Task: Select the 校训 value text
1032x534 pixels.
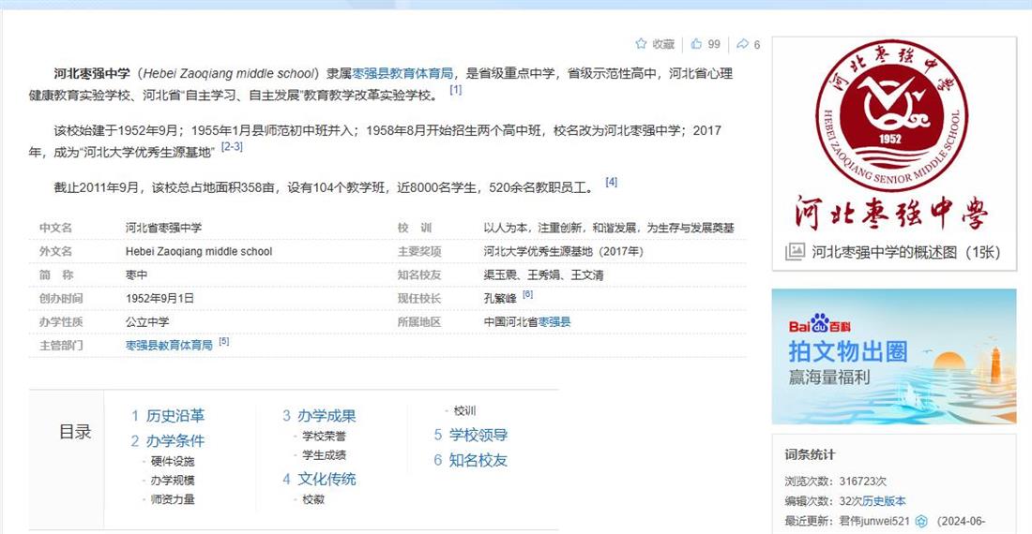Action: pos(609,228)
